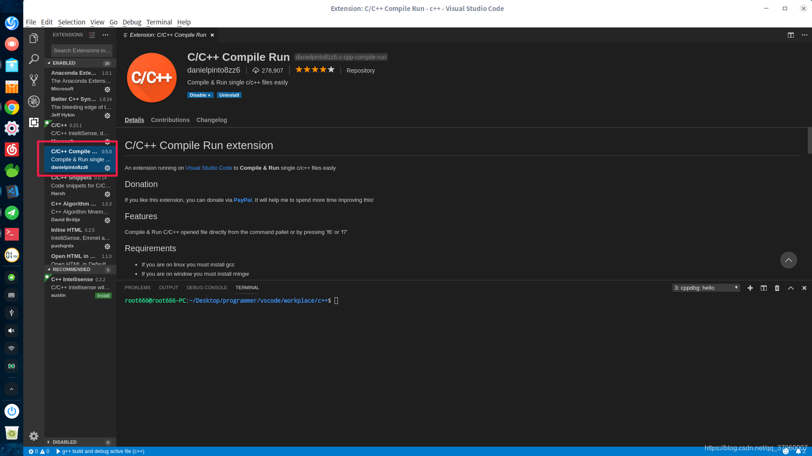Add a new terminal with plus icon
The image size is (812, 456).
click(x=750, y=288)
